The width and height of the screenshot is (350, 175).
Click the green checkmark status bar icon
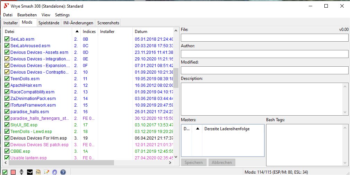pyautogui.click(x=5, y=172)
